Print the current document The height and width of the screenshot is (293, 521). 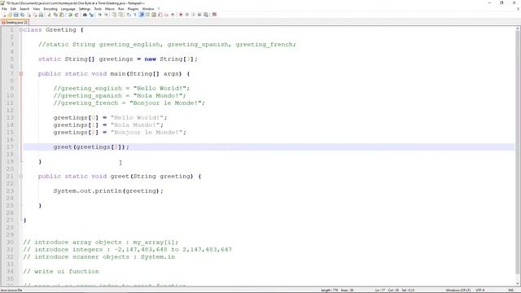[x=41, y=15]
